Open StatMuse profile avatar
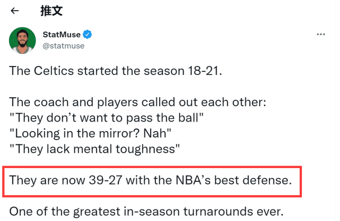Image resolution: width=340 pixels, height=221 pixels. coord(22,40)
